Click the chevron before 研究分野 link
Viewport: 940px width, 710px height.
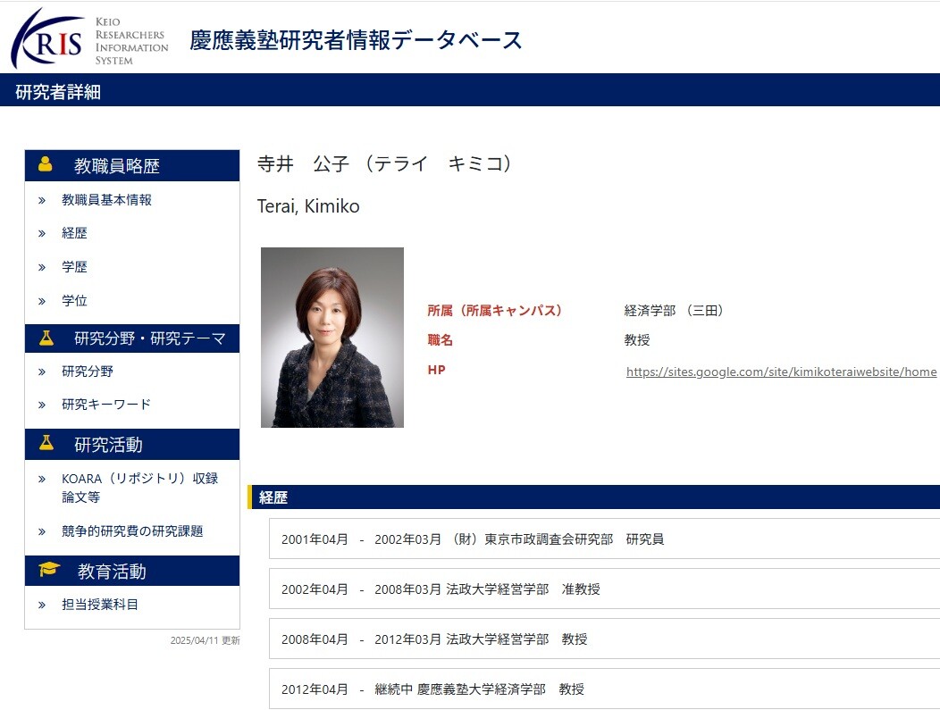coord(42,372)
